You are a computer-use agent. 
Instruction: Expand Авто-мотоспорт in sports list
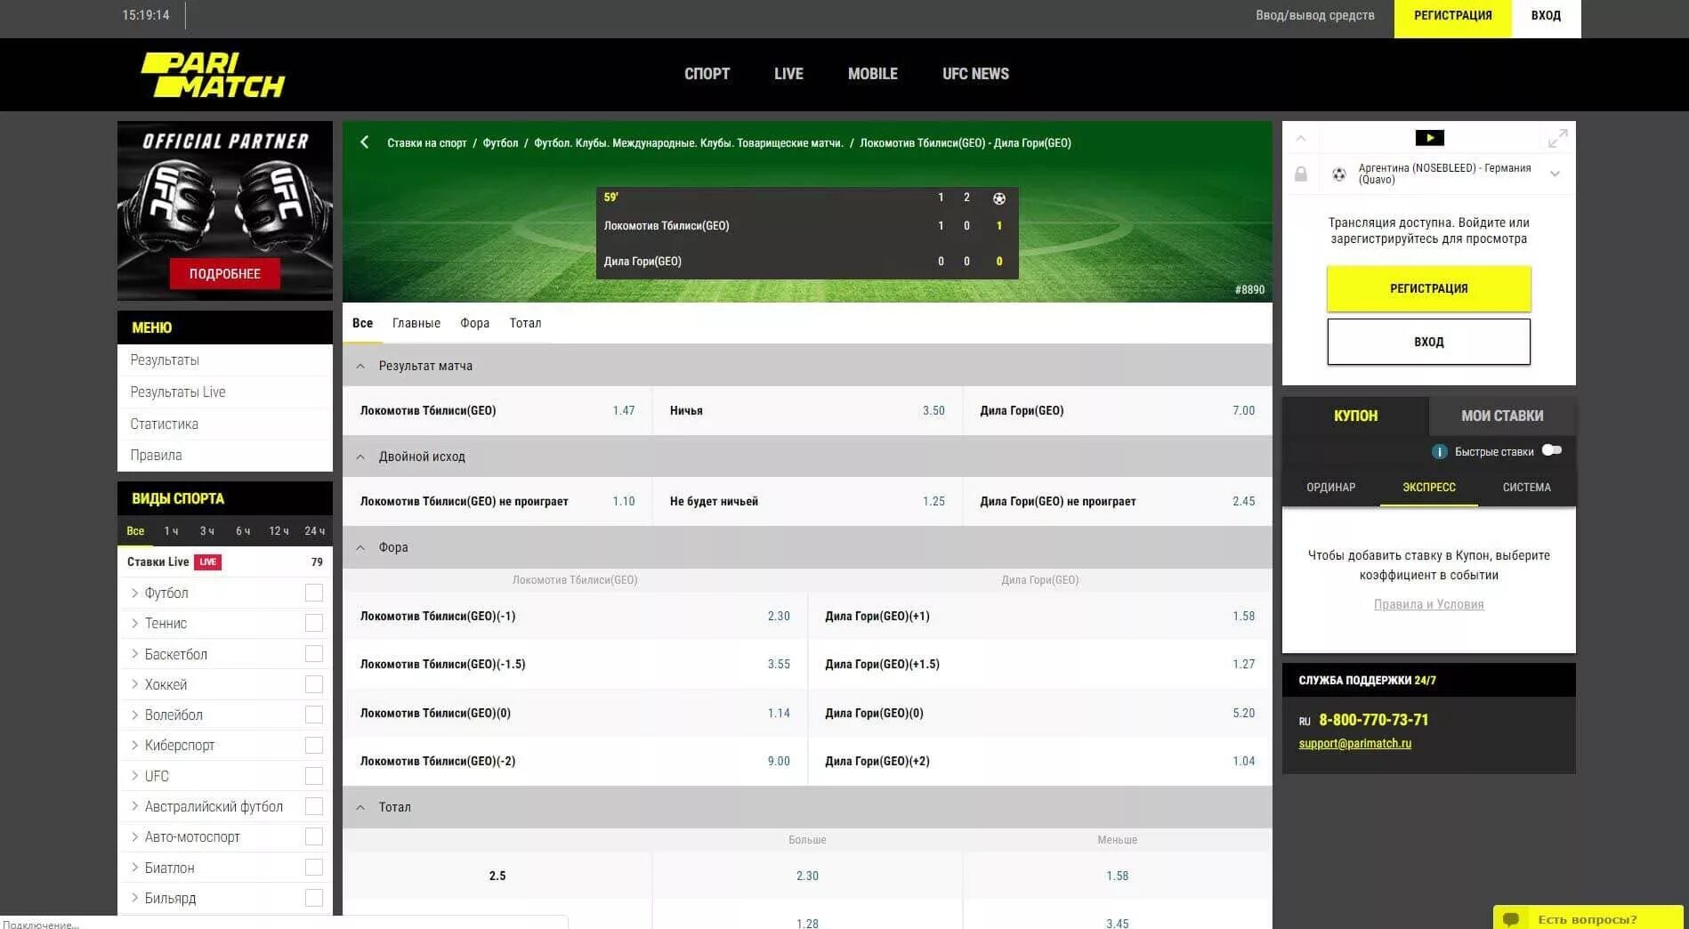tap(134, 836)
